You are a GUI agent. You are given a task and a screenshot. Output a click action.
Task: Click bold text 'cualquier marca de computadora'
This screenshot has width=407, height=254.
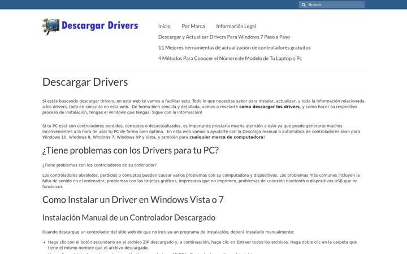tap(226, 137)
